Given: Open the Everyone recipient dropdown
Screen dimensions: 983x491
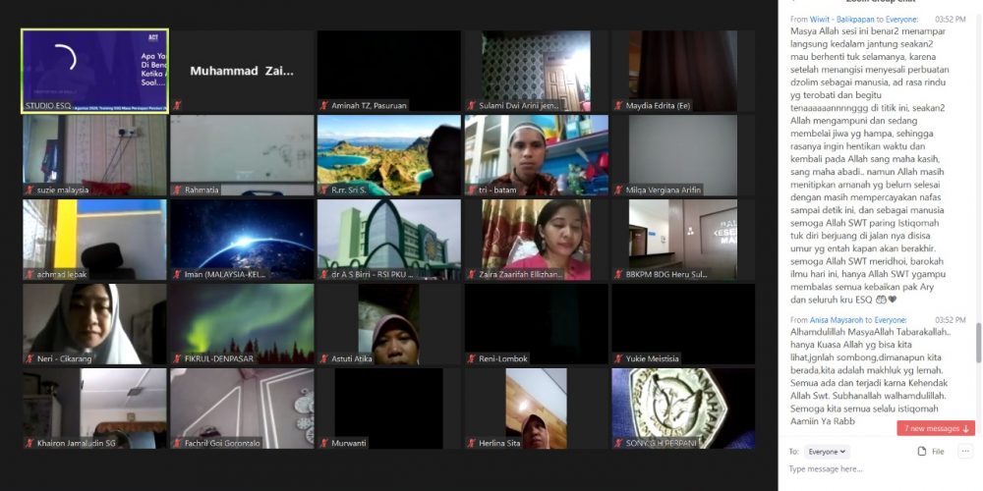Looking at the screenshot, I should pos(827,452).
